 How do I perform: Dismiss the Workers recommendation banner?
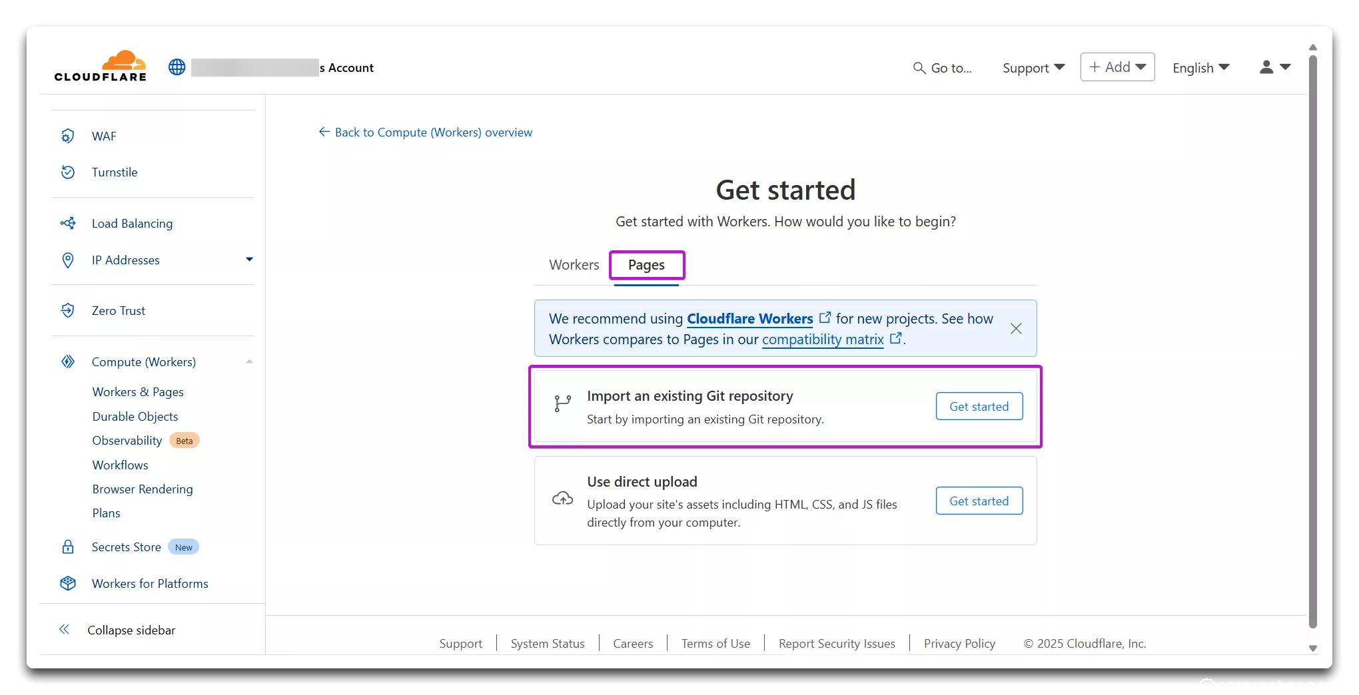(1016, 328)
